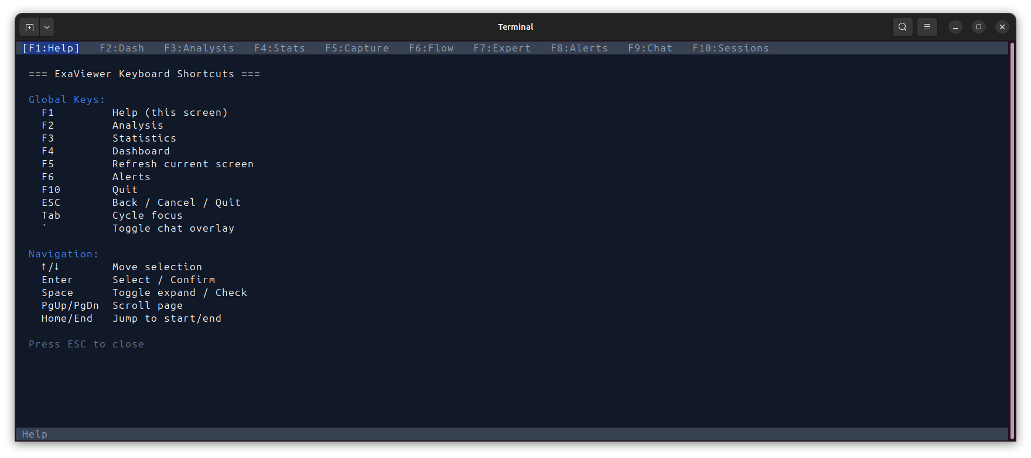Screen dimensions: 1031x458
Task: Click the 'Home/End' key label
Action: click(x=67, y=318)
